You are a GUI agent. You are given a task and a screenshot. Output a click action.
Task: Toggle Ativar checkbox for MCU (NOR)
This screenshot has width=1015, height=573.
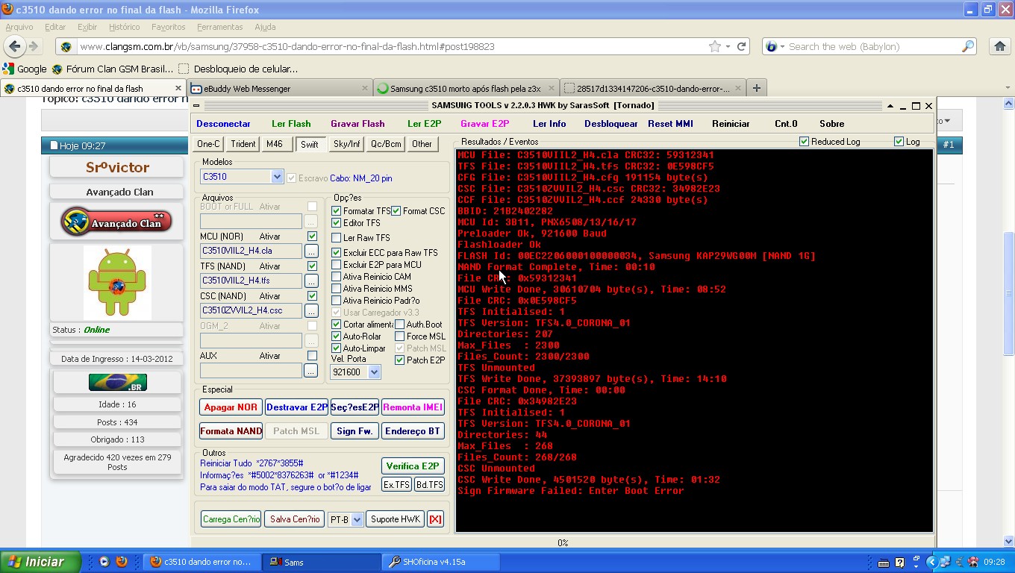click(312, 237)
